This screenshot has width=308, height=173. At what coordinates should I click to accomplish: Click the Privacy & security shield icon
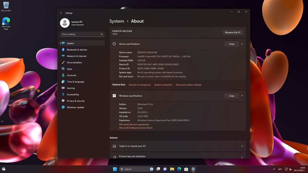[x=63, y=101]
